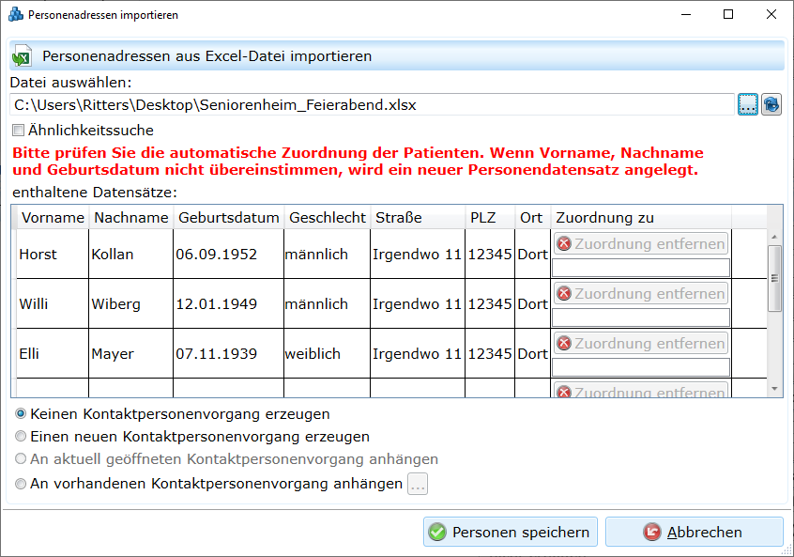The height and width of the screenshot is (557, 794).
Task: Click the Excel icon in the header banner
Action: (x=22, y=56)
